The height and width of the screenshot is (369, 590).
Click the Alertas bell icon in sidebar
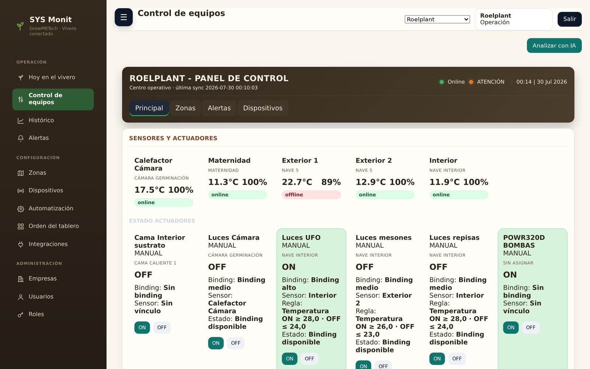coord(21,138)
